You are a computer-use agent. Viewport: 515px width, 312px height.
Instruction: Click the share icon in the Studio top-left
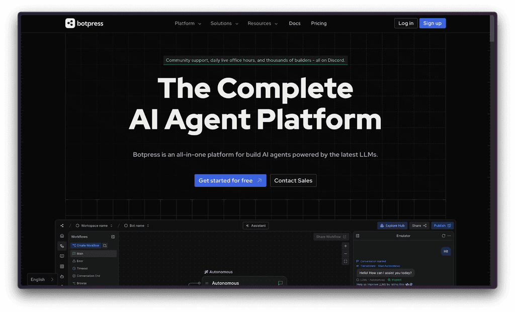[x=62, y=226]
